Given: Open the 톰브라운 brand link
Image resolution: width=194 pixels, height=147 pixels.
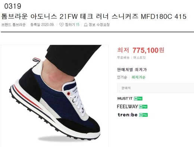Looking at the screenshot, I should [x=19, y=25].
